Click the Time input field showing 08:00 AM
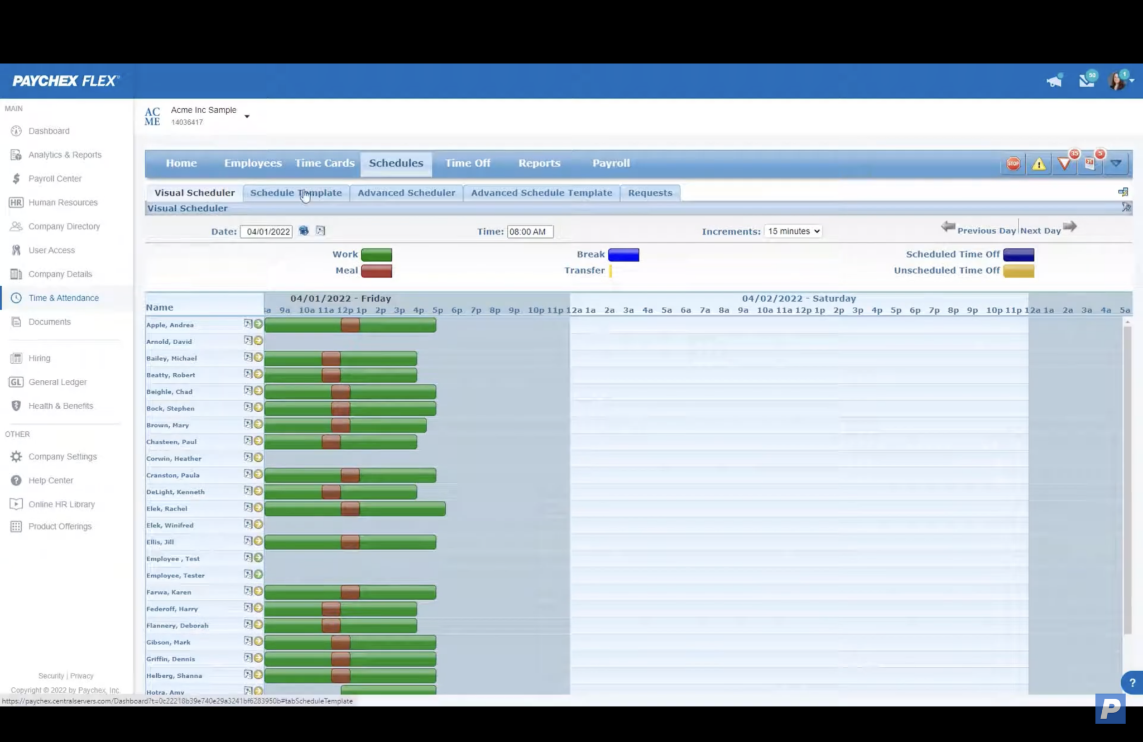Screen dimensions: 1143x742 (x=529, y=232)
